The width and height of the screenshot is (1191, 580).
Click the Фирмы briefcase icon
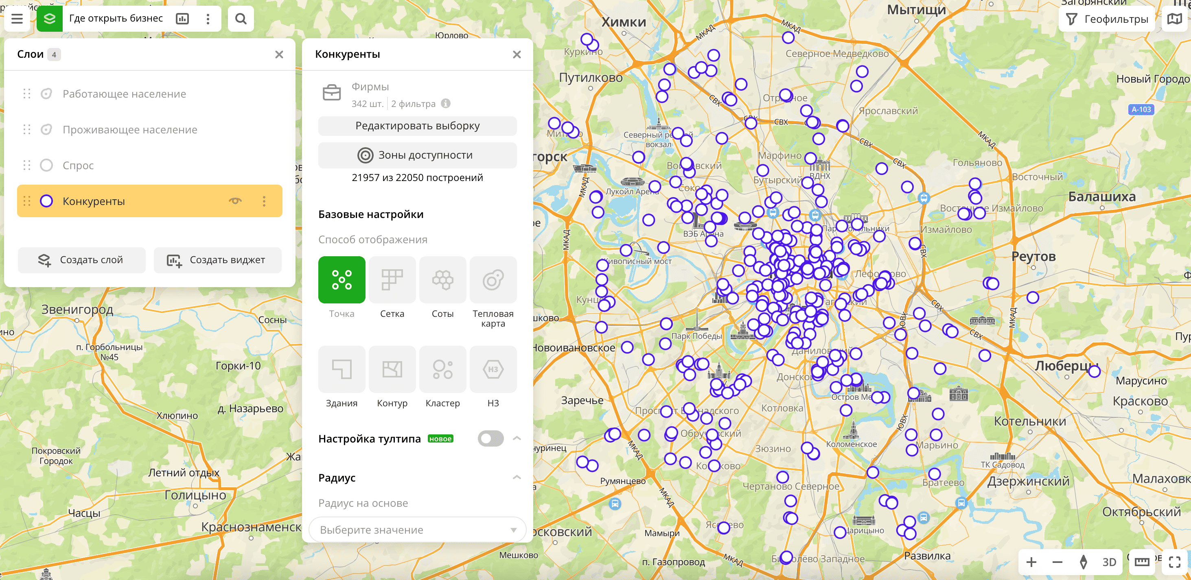coord(331,93)
